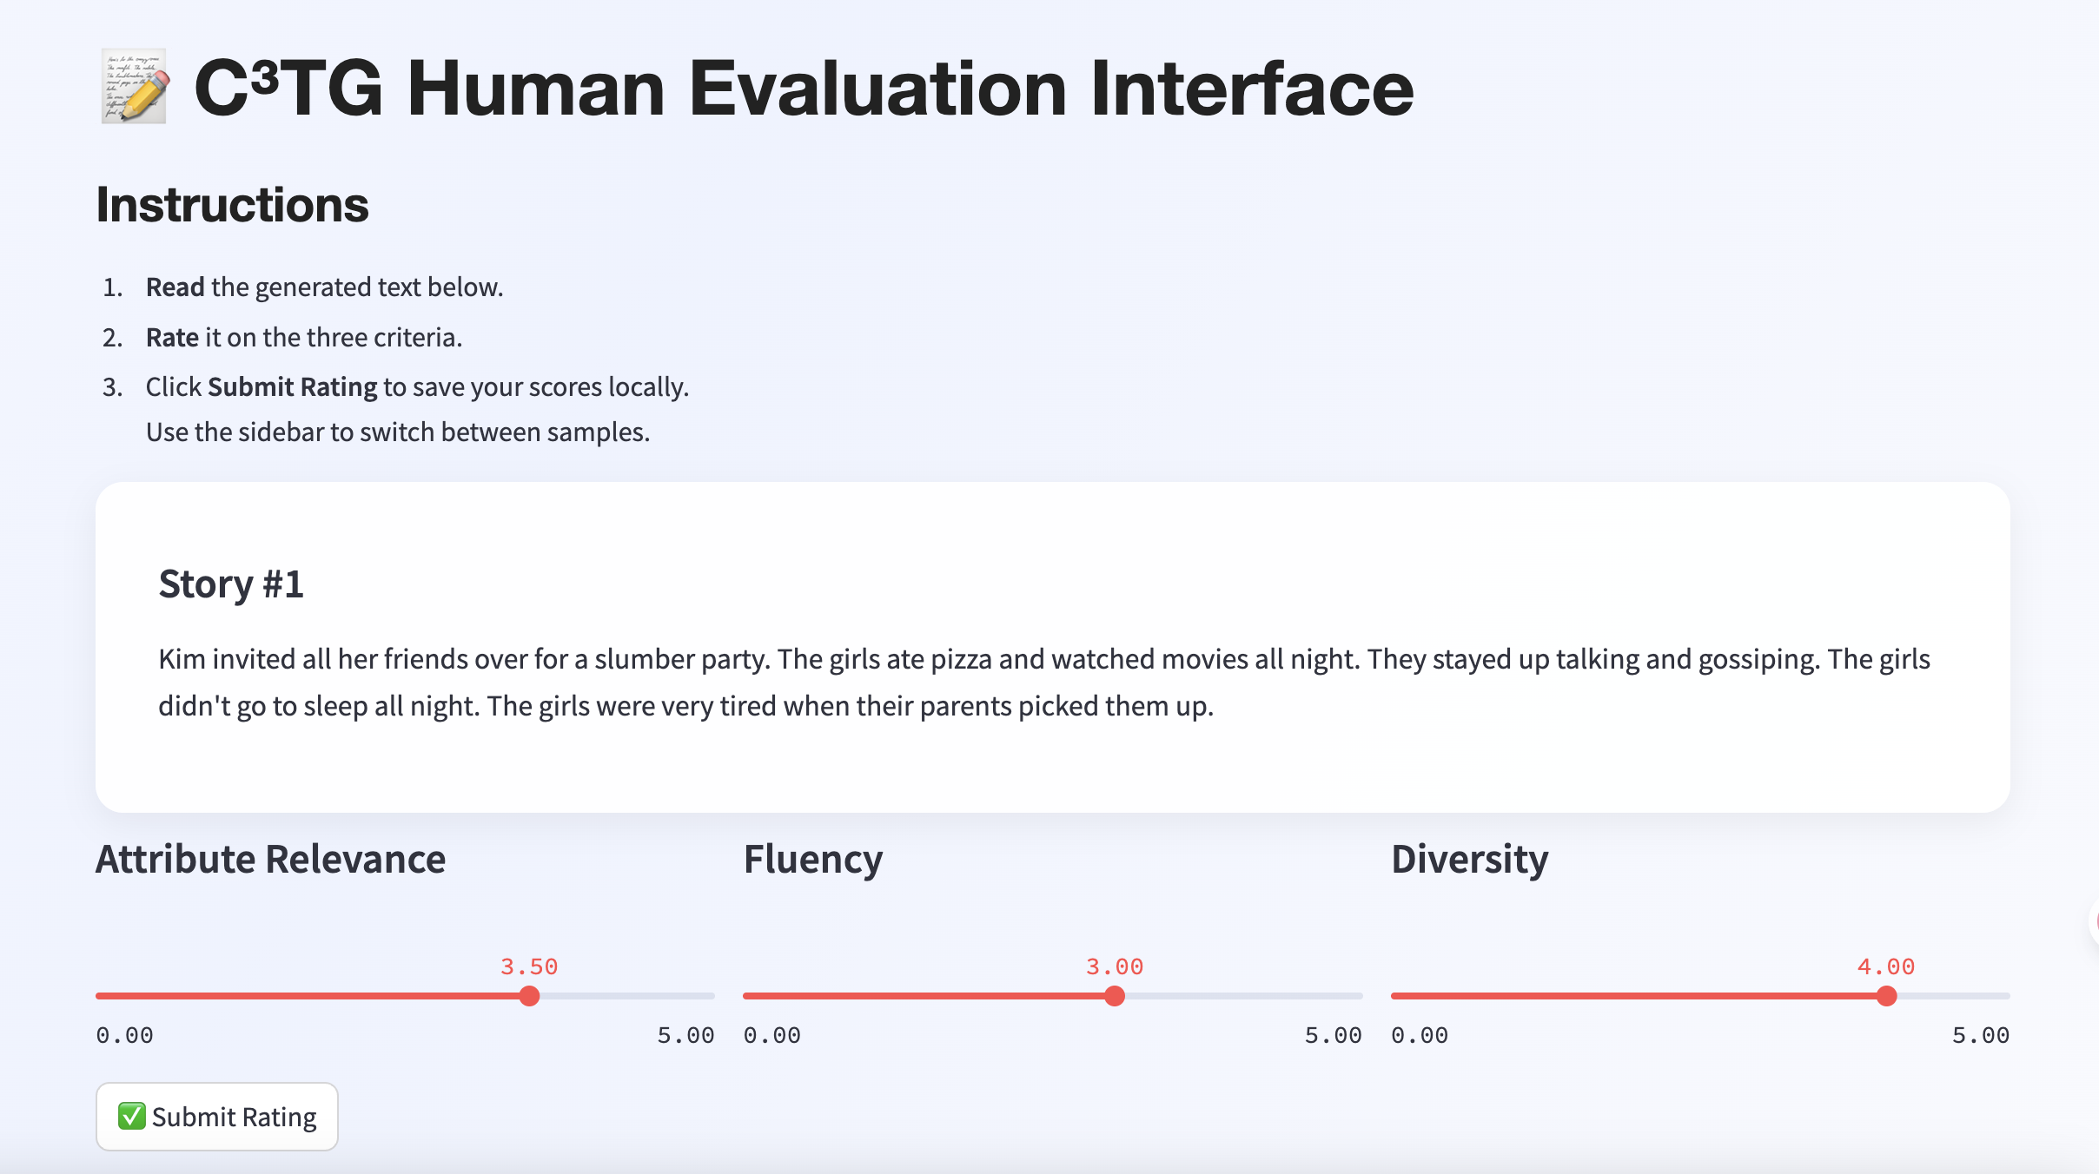Click the Diversity slider handle at 4.00

(x=1886, y=996)
